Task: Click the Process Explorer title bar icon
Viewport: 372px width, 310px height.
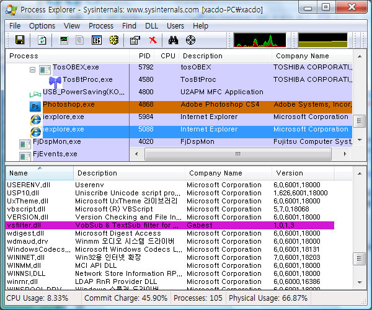Action: [x=11, y=10]
